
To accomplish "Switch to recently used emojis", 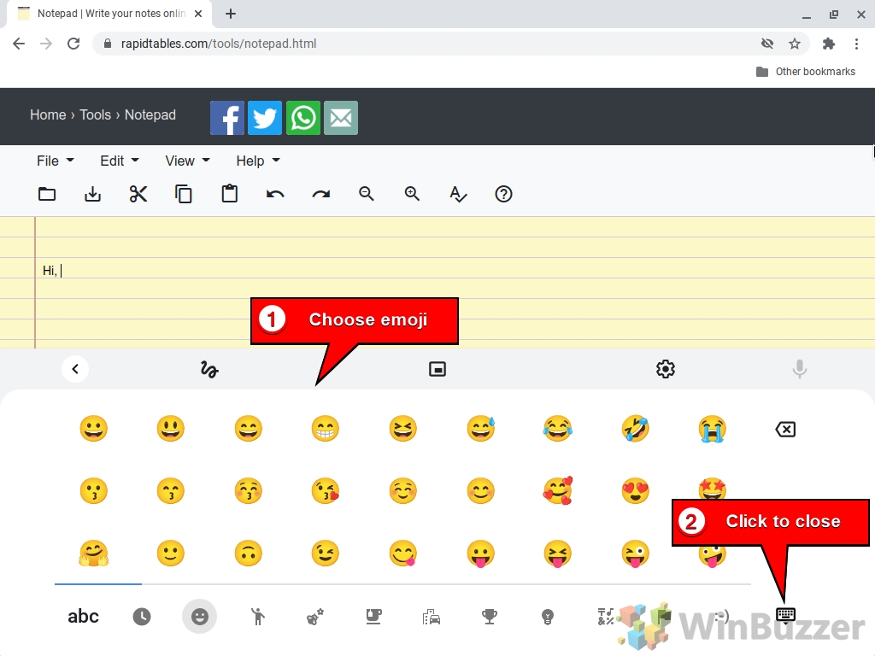I will (x=141, y=616).
